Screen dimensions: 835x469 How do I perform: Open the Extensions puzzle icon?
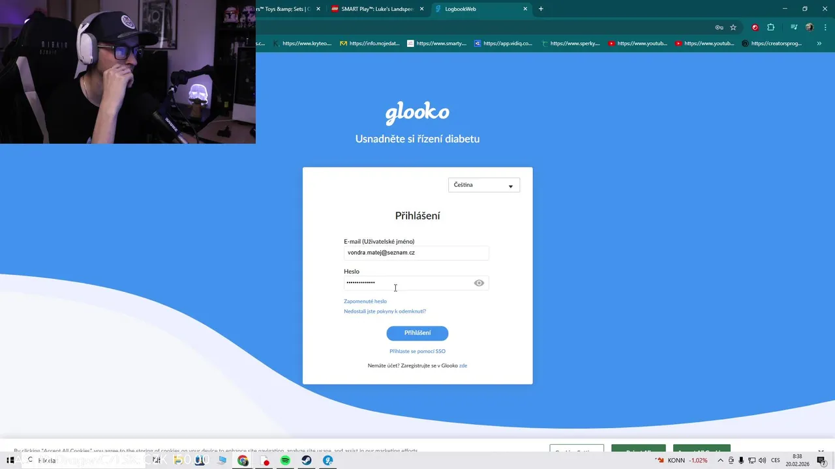point(771,27)
